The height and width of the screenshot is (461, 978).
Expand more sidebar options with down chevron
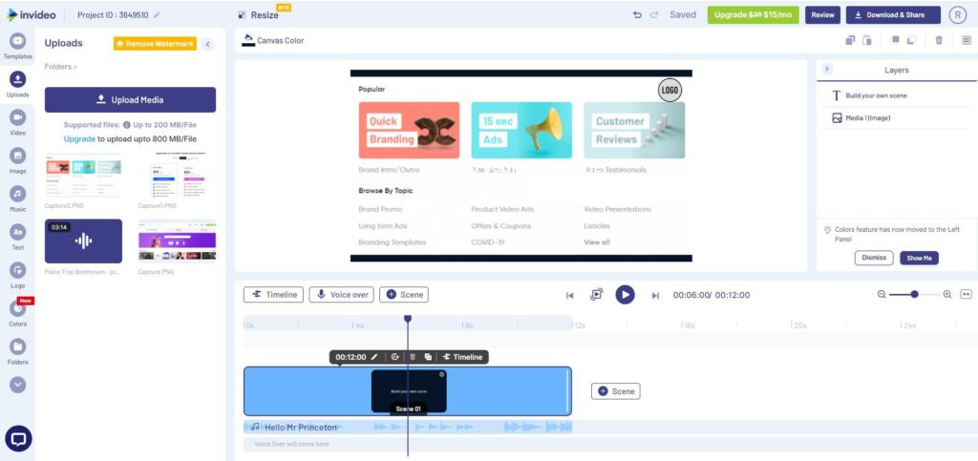(18, 385)
